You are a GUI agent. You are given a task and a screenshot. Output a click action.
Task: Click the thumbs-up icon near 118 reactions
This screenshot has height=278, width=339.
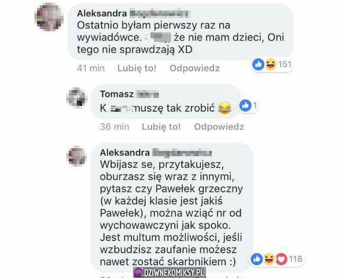(x=256, y=259)
